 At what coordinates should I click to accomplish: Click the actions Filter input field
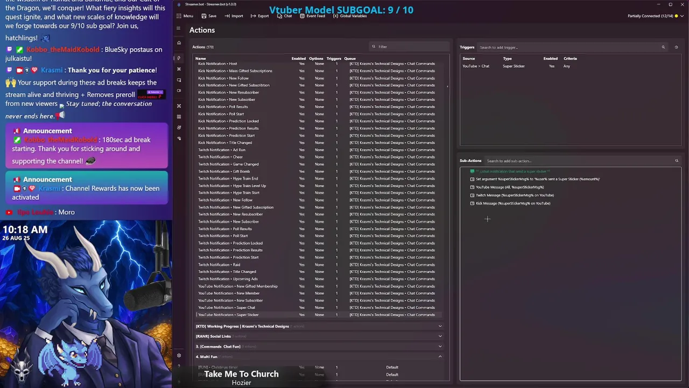click(x=409, y=47)
